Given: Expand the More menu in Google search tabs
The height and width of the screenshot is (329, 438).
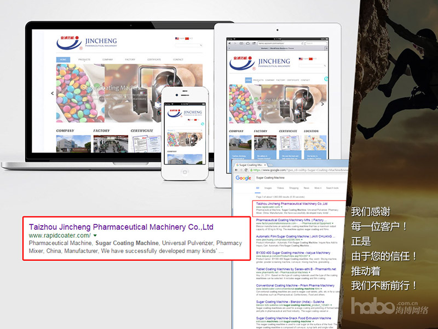Looking at the screenshot, I should pos(318,188).
